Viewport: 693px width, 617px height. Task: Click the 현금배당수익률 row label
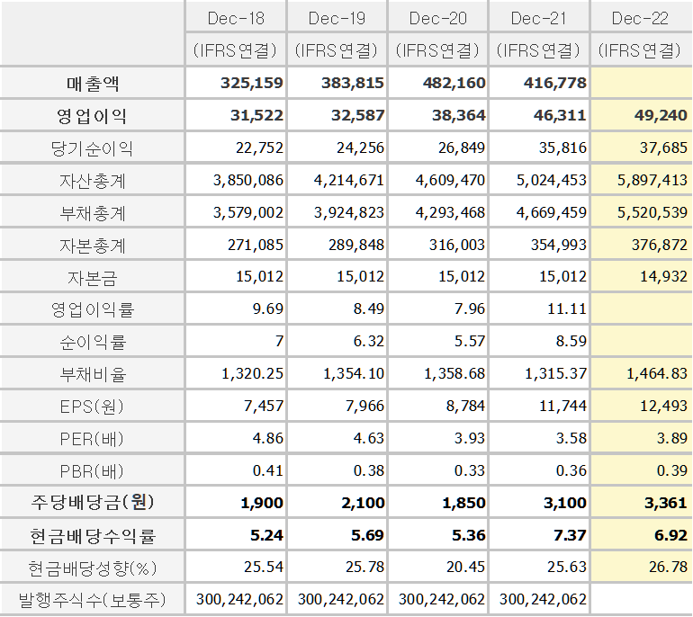coord(93,535)
